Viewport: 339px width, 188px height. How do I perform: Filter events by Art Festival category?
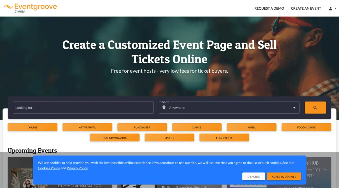pos(87,128)
